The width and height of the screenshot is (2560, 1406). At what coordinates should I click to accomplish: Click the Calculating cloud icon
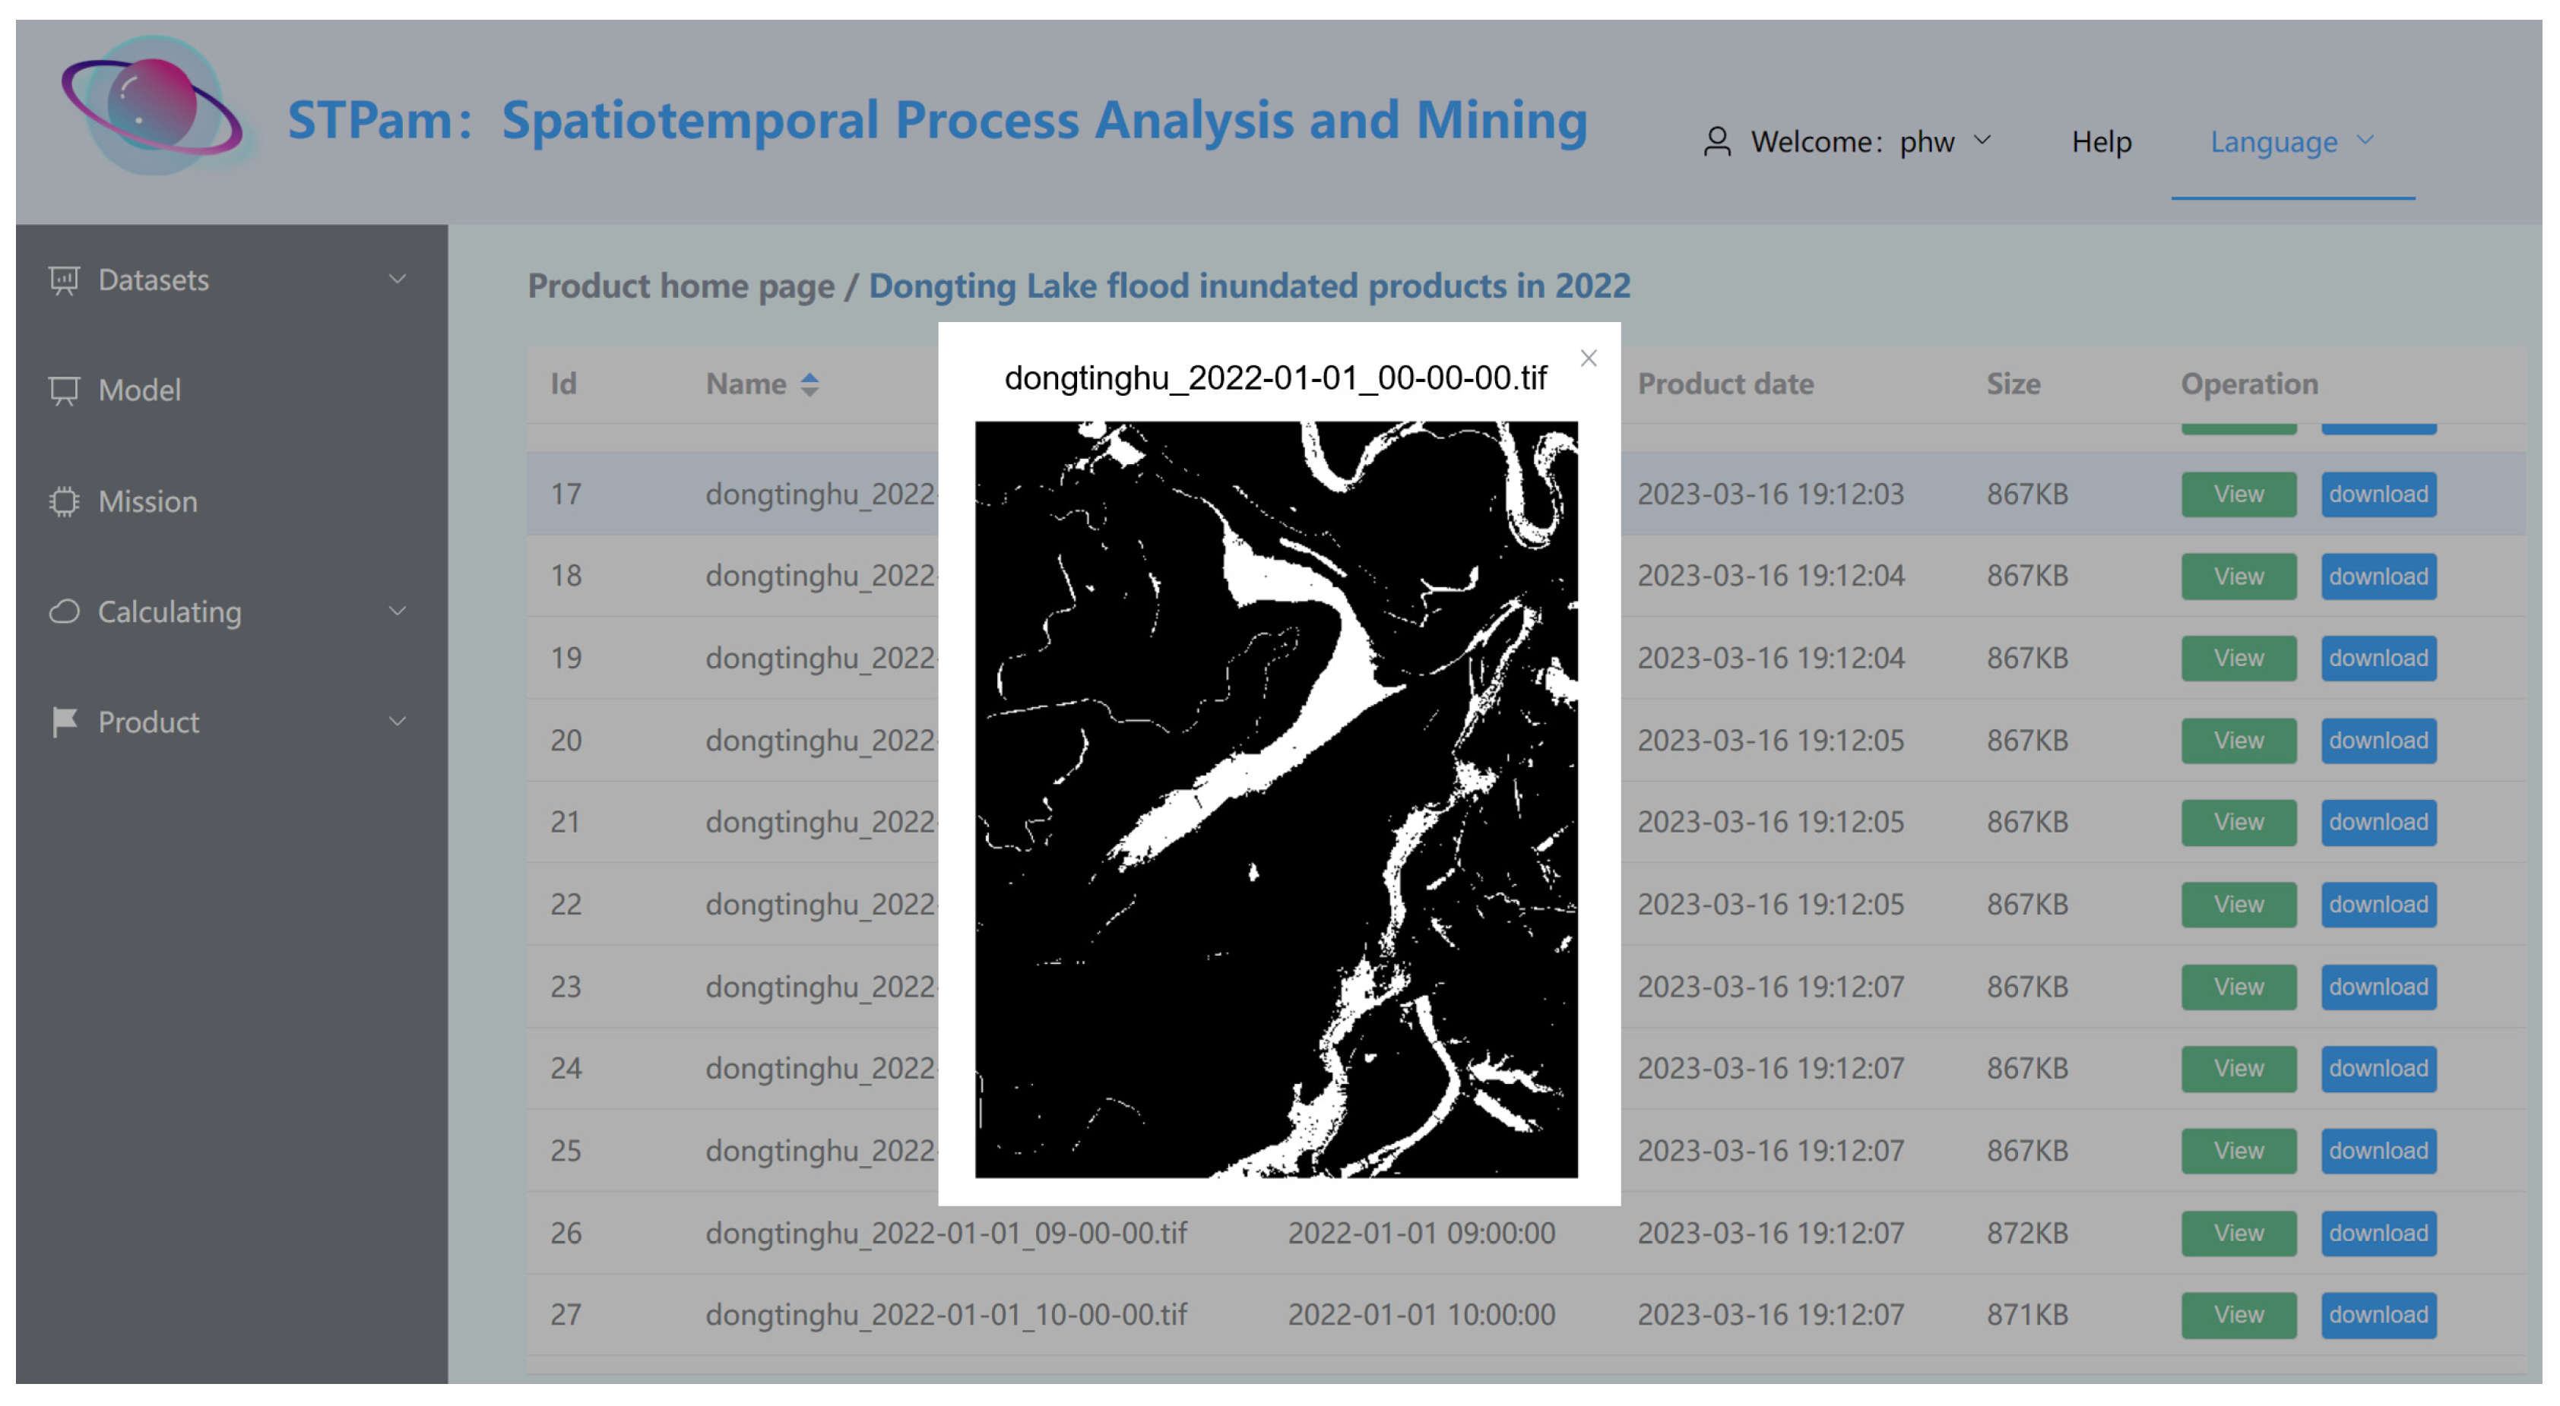click(x=64, y=611)
